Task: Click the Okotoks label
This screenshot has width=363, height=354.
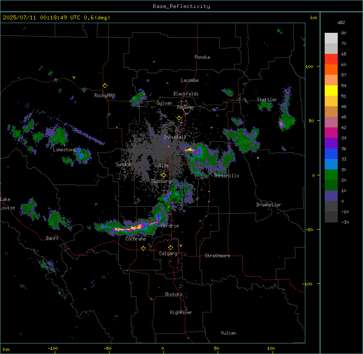Action: coord(173,294)
